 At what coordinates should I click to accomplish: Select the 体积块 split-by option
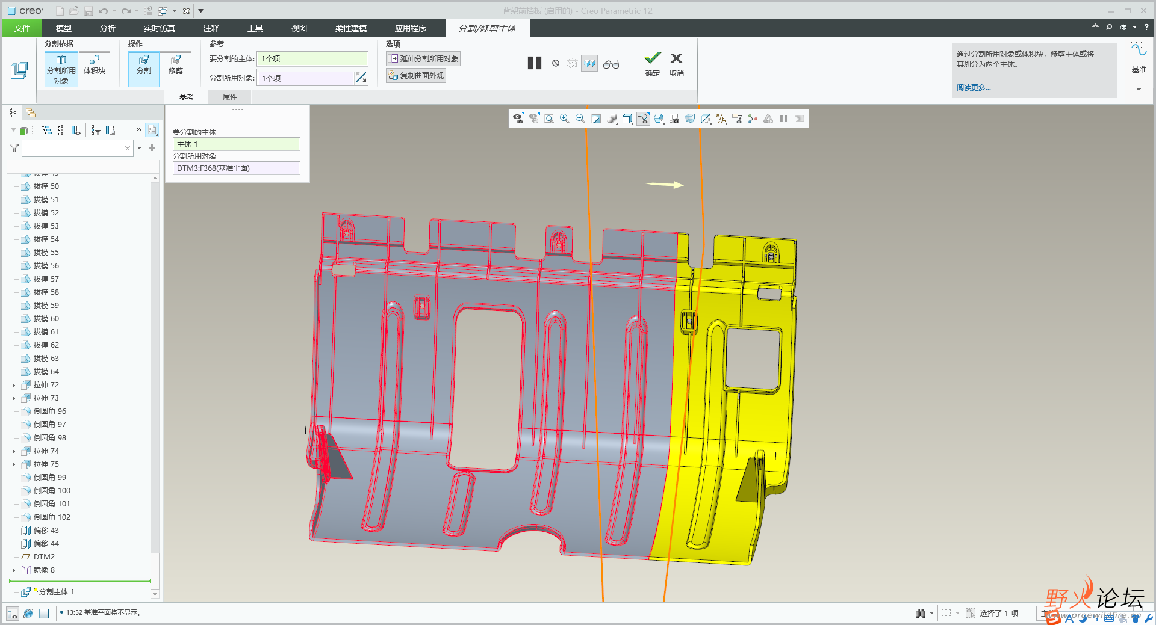pyautogui.click(x=95, y=64)
